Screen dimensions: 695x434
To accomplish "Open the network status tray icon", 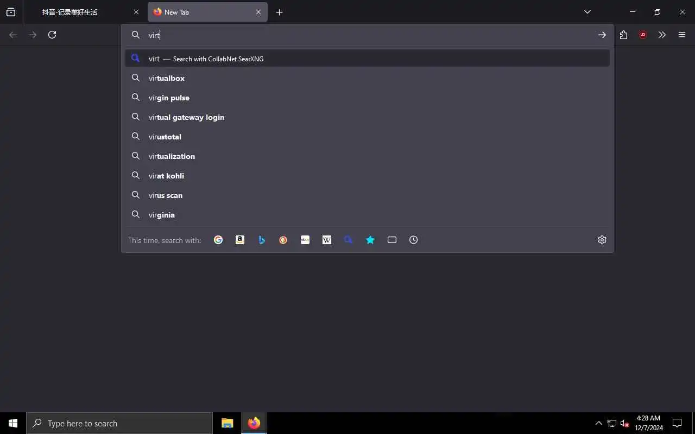I will [612, 423].
